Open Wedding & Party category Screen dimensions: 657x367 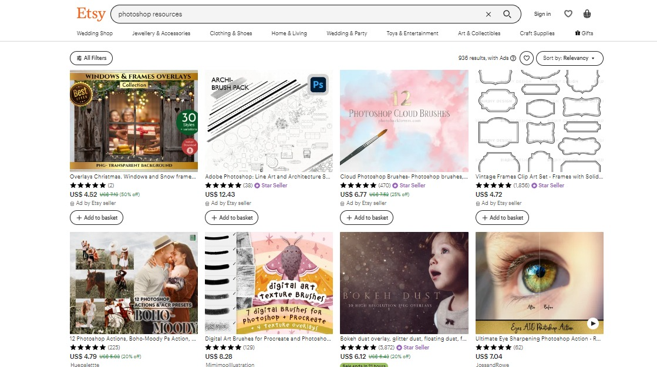point(347,33)
